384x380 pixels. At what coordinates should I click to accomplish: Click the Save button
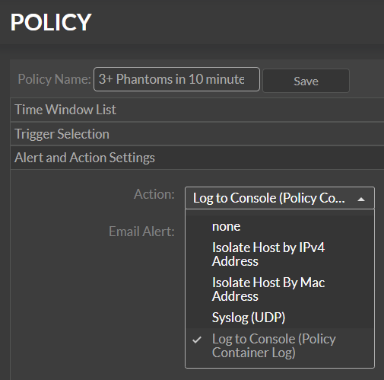306,81
